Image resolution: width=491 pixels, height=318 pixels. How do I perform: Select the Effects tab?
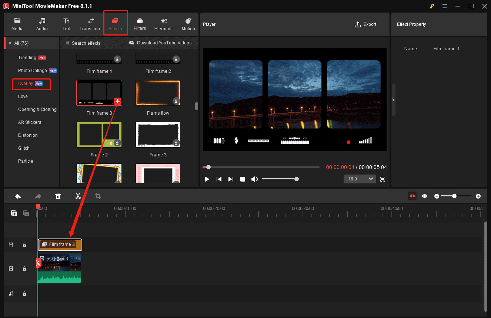click(x=115, y=24)
